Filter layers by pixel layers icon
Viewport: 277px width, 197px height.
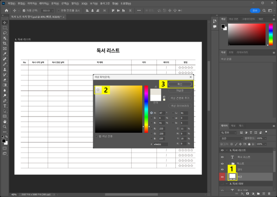click(x=241, y=132)
